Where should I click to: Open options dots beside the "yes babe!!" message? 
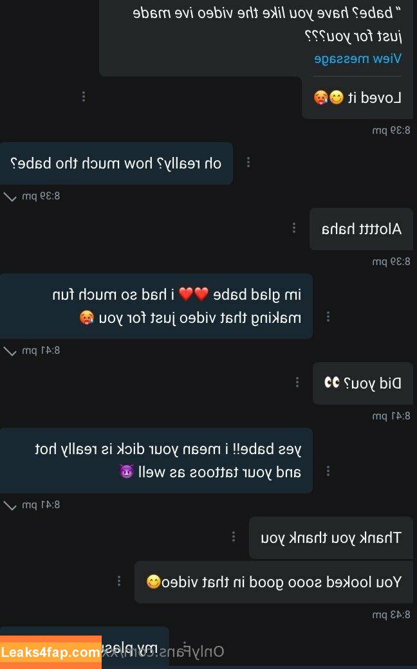click(x=328, y=471)
